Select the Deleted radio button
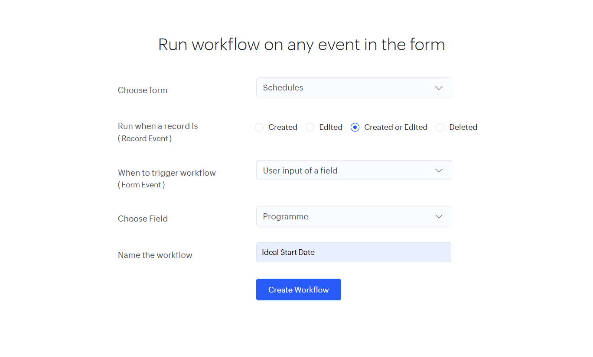 click(x=440, y=127)
